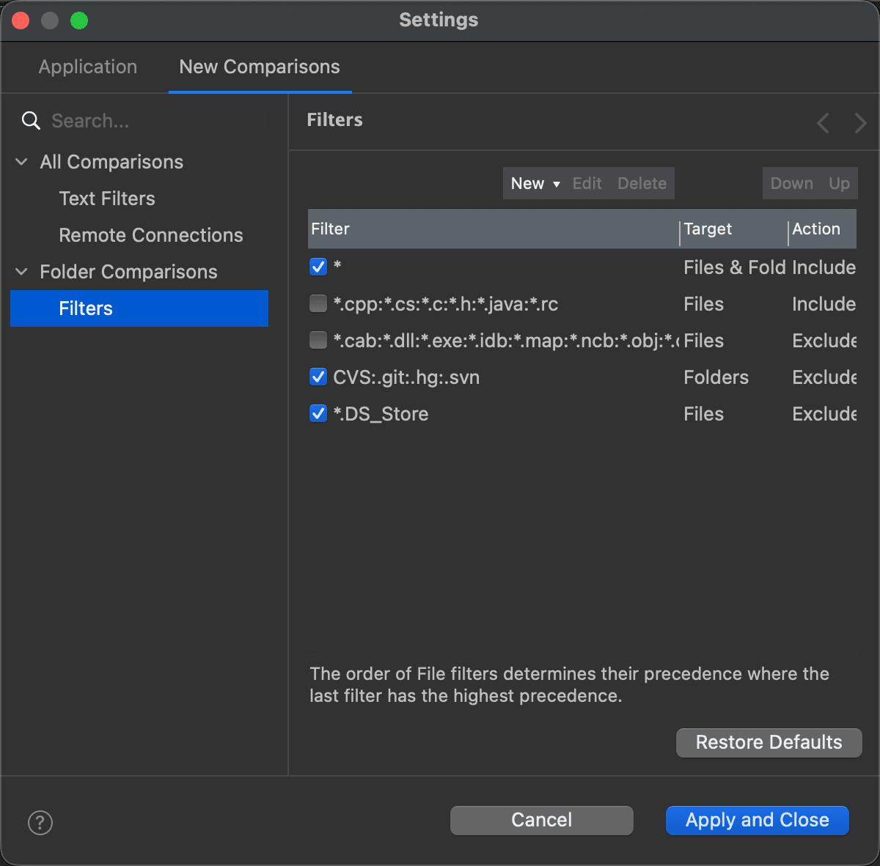Collapse the All Comparisons tree group
Image resolution: width=880 pixels, height=866 pixels.
(22, 162)
